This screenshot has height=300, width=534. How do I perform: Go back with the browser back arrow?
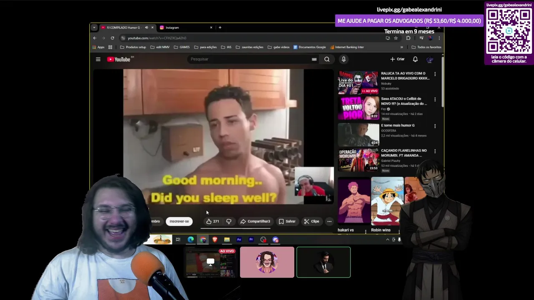(x=95, y=38)
